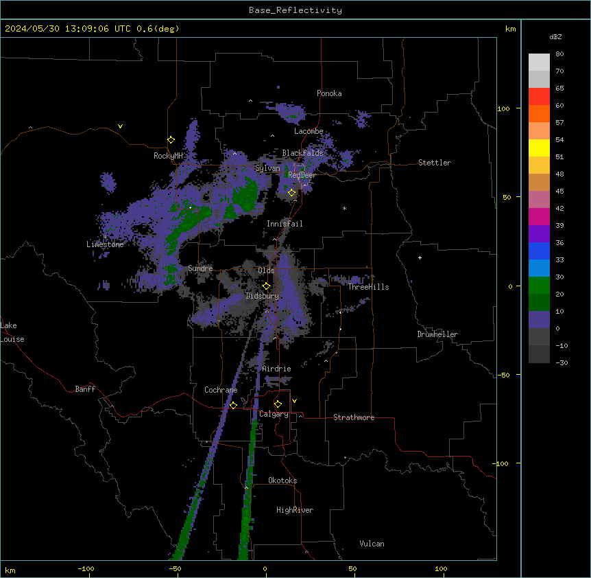The image size is (591, 578).
Task: Select the Olds label
Action: [266, 270]
